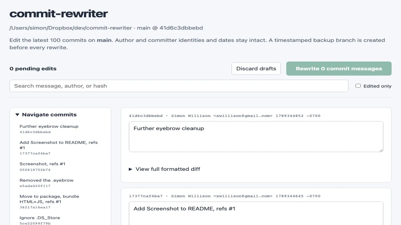Screen dimensions: 401x225
Task: Jump to Further eyebrow cleanup in sidebar
Action: (49, 126)
